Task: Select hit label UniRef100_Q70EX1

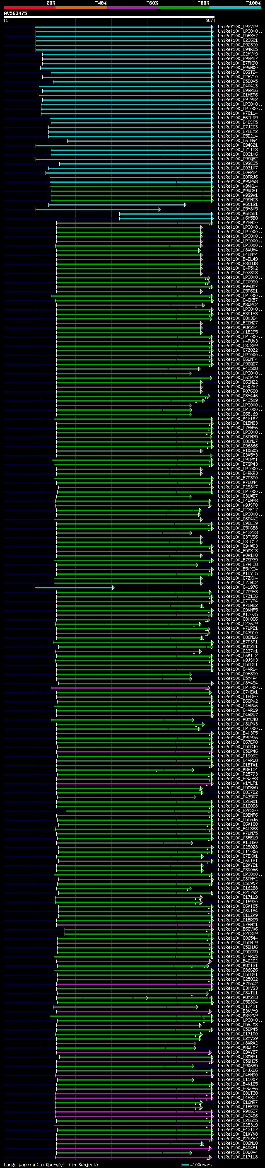Action: coord(238,692)
